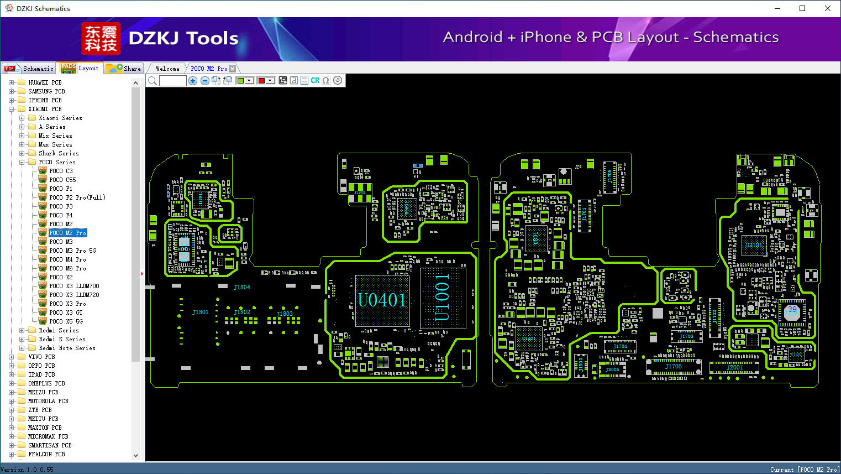The image size is (841, 474).
Task: Open the green color dropdown arrow
Action: [249, 81]
